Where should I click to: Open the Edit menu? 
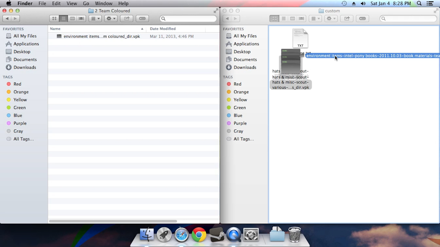56,3
